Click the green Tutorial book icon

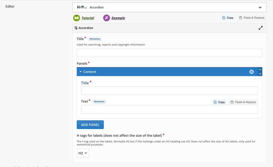(x=77, y=18)
